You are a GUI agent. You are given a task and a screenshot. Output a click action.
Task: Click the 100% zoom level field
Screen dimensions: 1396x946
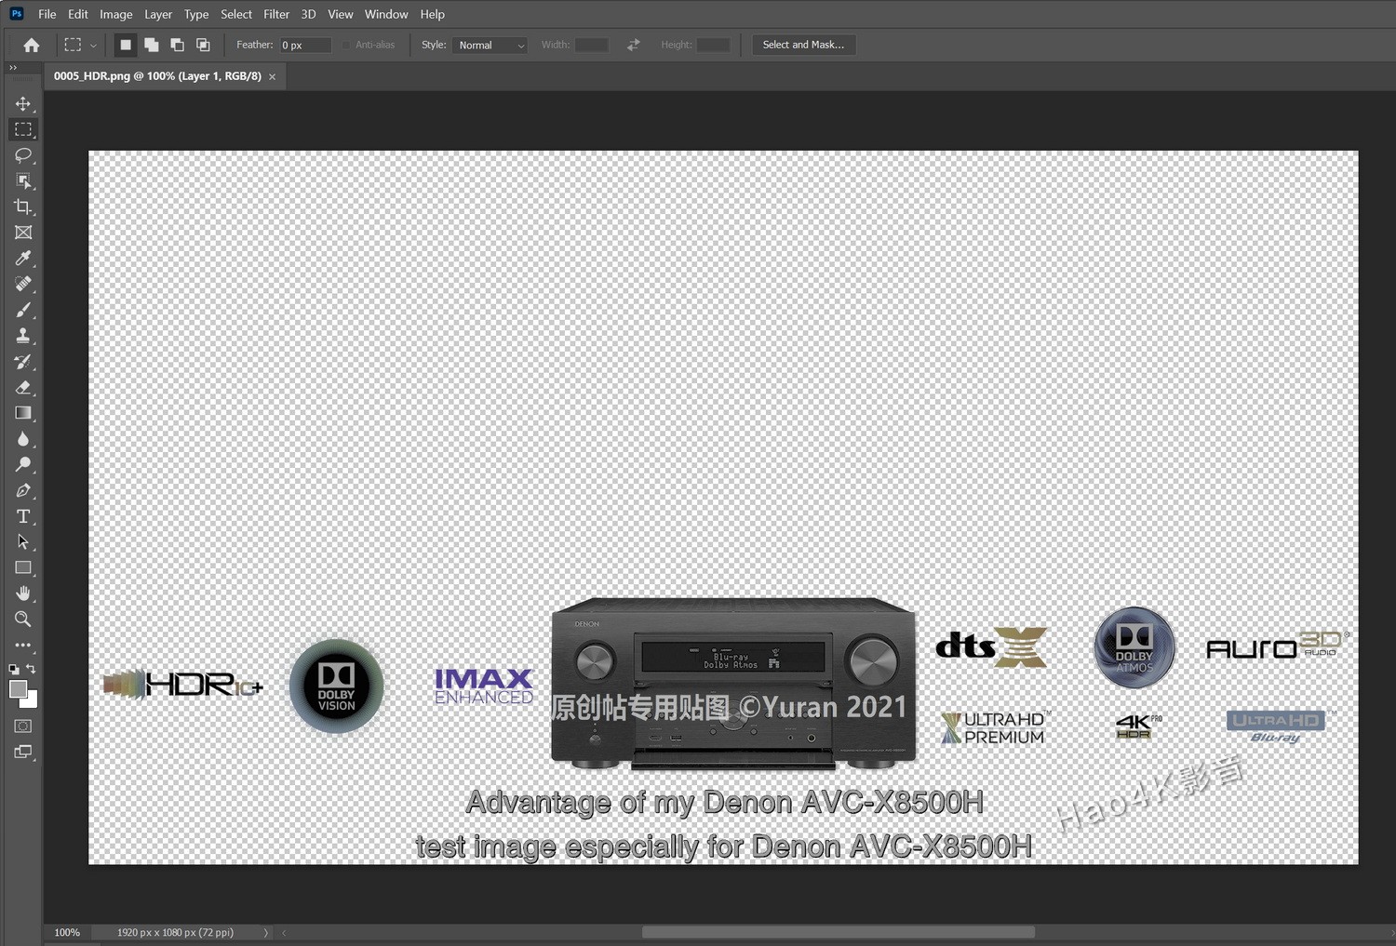coord(67,932)
